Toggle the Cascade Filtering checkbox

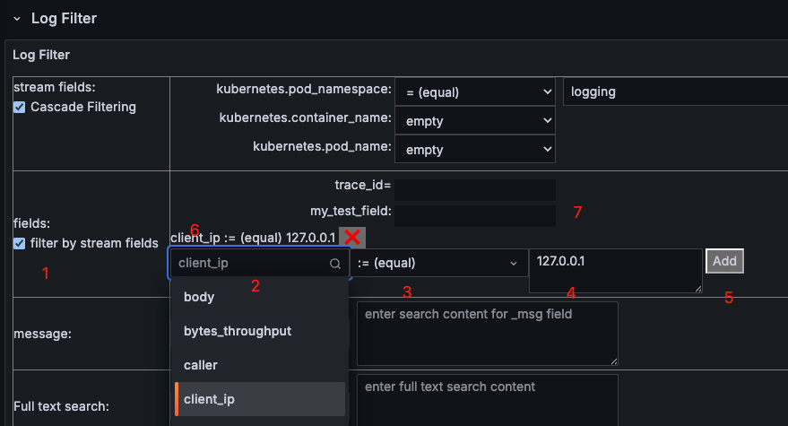(x=20, y=108)
